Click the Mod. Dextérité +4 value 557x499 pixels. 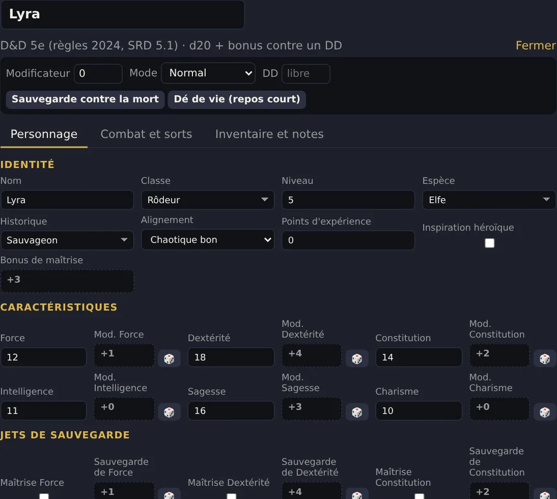(x=312, y=355)
